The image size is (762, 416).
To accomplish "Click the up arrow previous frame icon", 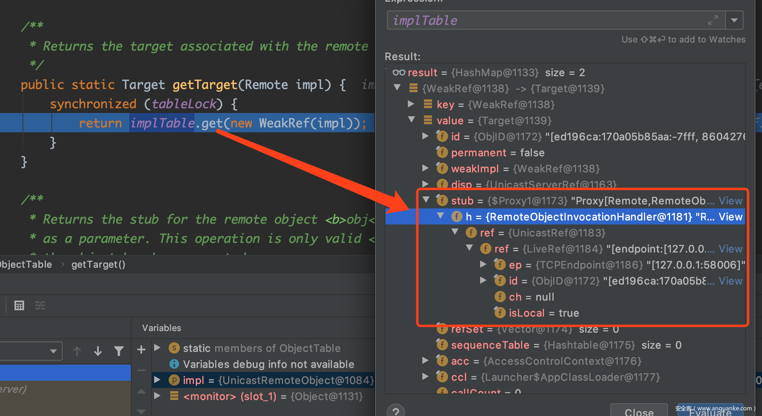I will pos(77,351).
